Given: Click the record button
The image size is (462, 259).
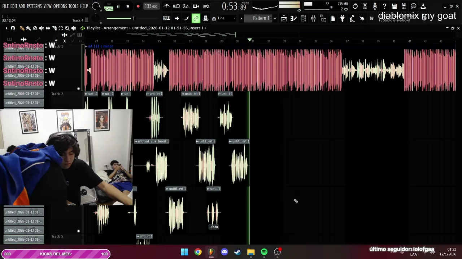Looking at the screenshot, I should (138, 6).
